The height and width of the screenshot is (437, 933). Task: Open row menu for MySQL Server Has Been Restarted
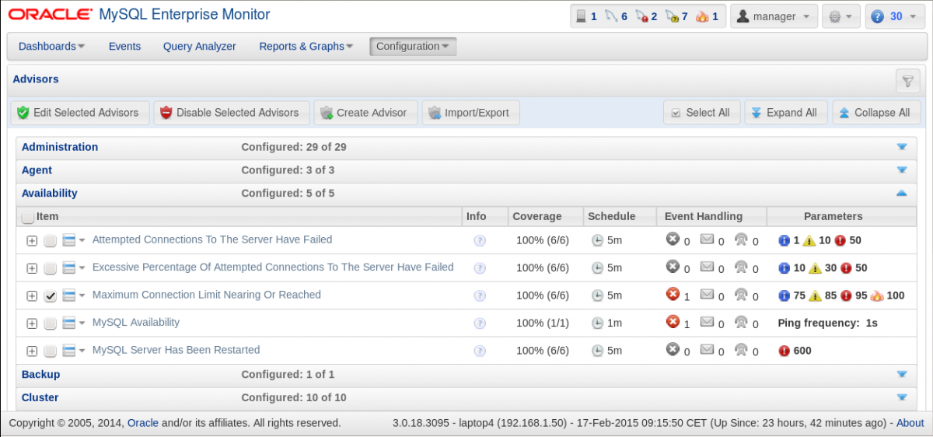tap(73, 351)
